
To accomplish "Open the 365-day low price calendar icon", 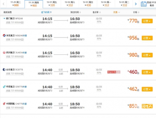I will pyautogui.click(x=144, y=4).
